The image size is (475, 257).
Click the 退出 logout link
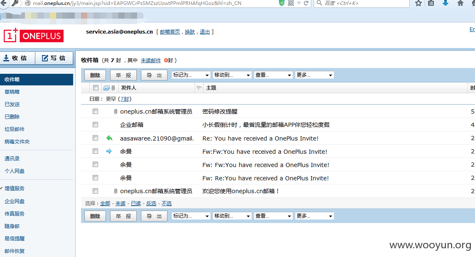205,32
